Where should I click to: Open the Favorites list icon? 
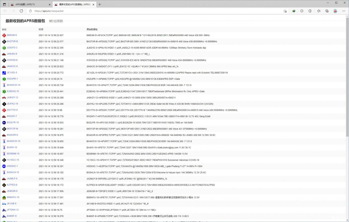(319, 11)
